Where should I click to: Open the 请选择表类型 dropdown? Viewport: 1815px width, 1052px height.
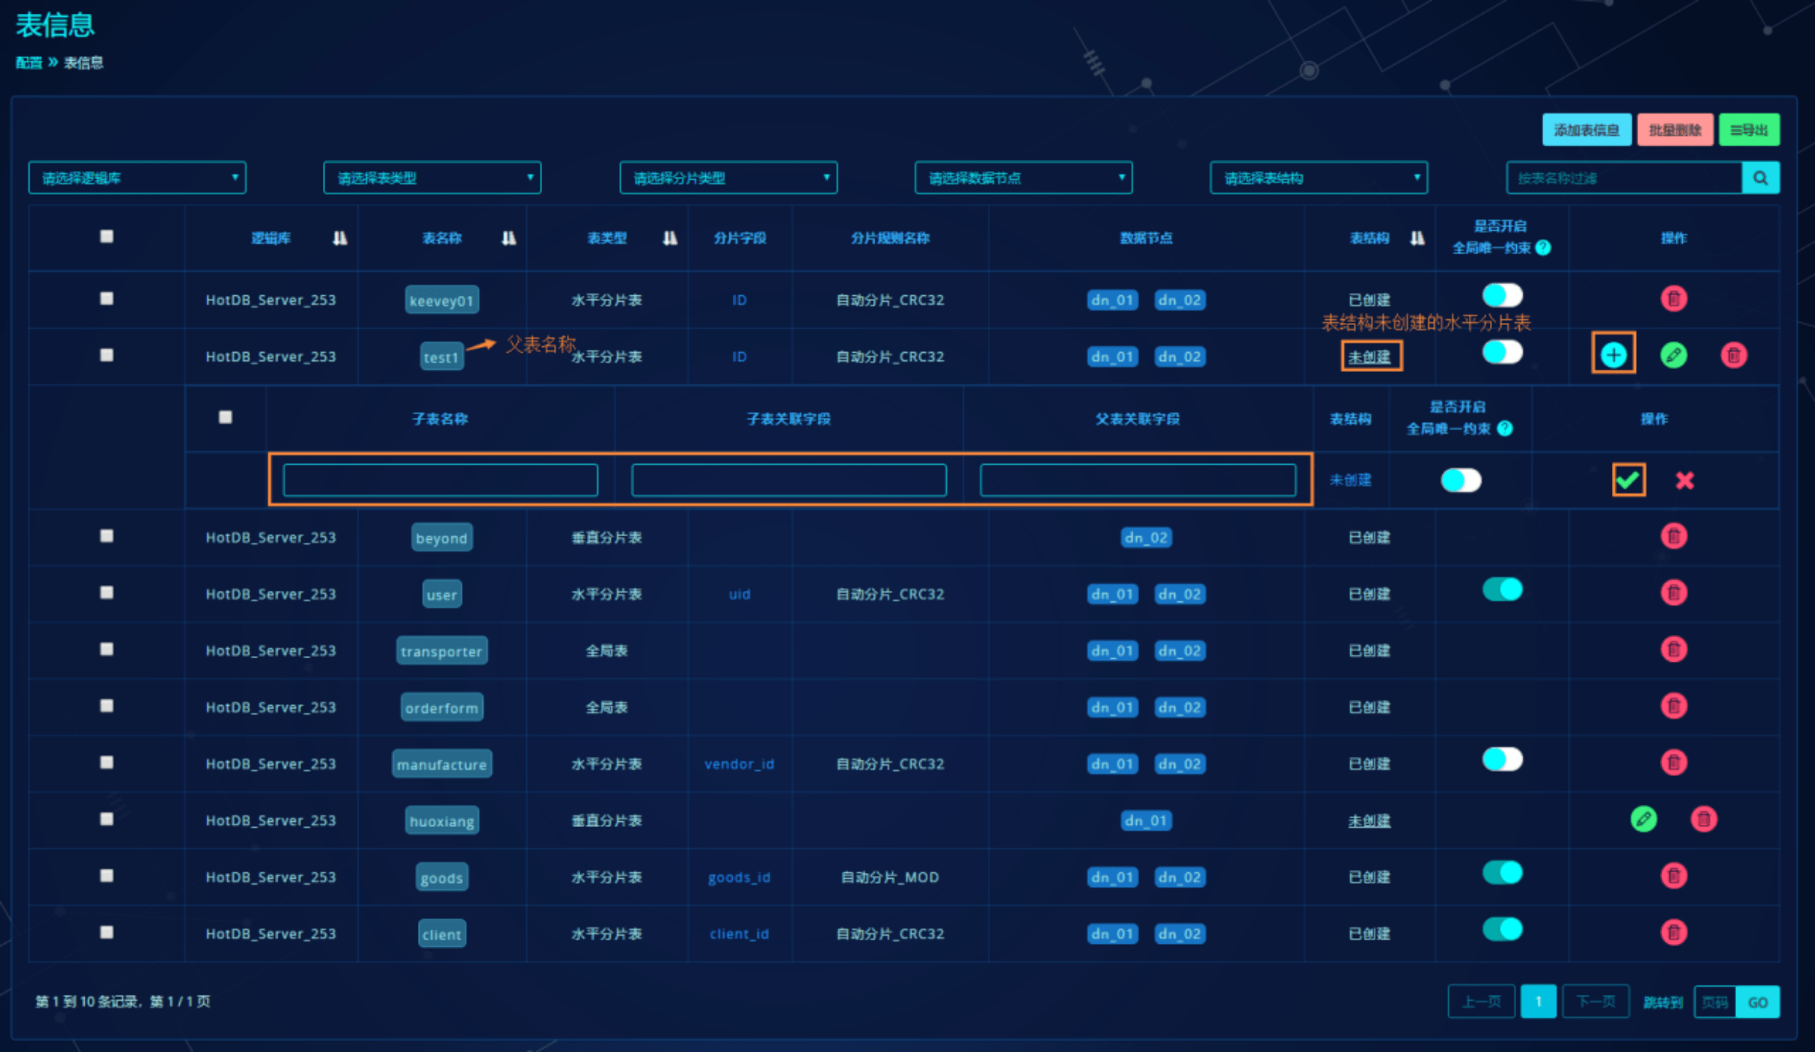[433, 178]
